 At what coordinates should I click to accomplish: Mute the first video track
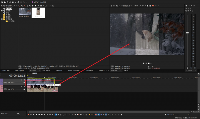[x=21, y=80]
